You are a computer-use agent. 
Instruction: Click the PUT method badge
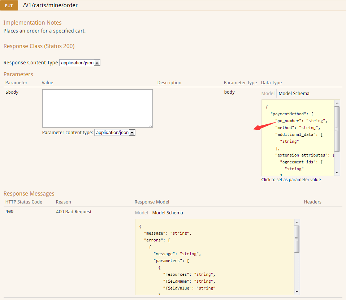click(8, 5)
